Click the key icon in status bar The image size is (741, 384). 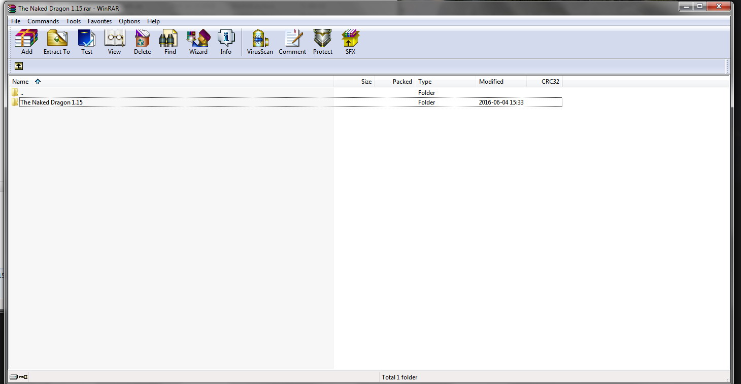point(23,377)
